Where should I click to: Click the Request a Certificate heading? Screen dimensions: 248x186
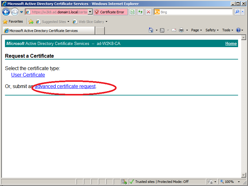29,56
